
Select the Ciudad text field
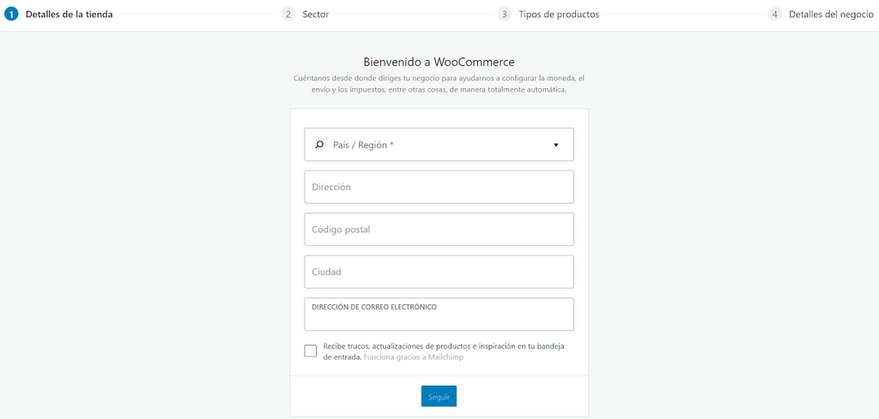pos(439,272)
